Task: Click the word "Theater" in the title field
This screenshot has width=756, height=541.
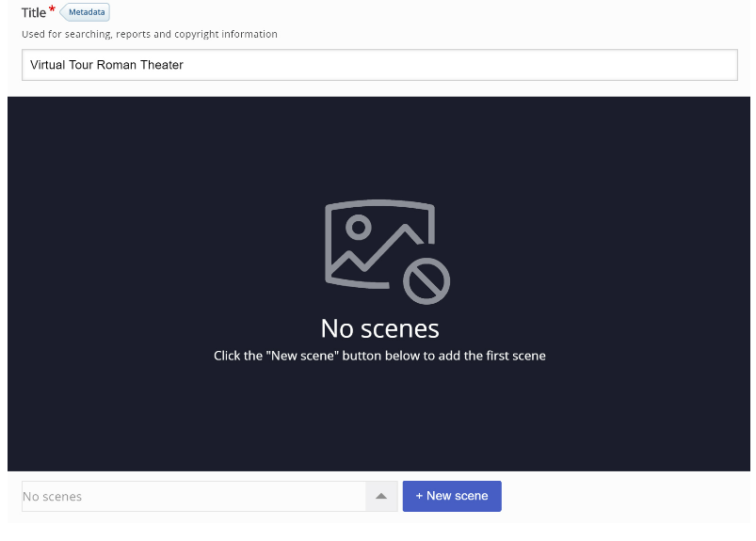Action: [162, 65]
